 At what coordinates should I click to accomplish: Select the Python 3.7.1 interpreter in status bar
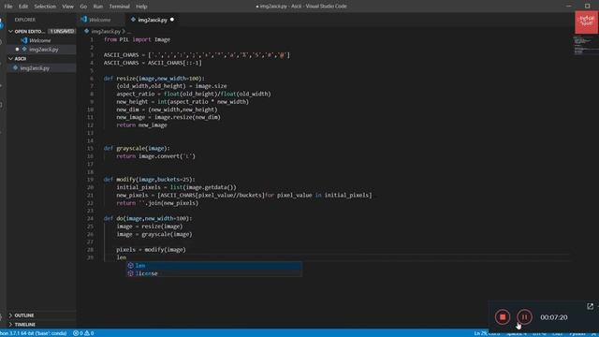34,333
